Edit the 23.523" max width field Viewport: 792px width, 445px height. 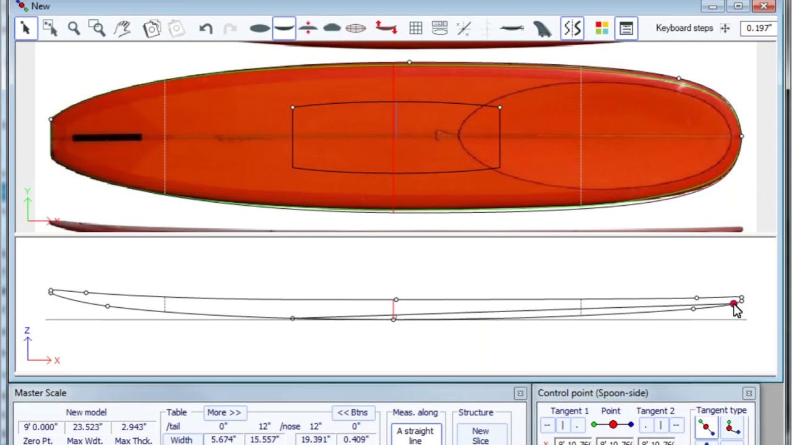87,427
